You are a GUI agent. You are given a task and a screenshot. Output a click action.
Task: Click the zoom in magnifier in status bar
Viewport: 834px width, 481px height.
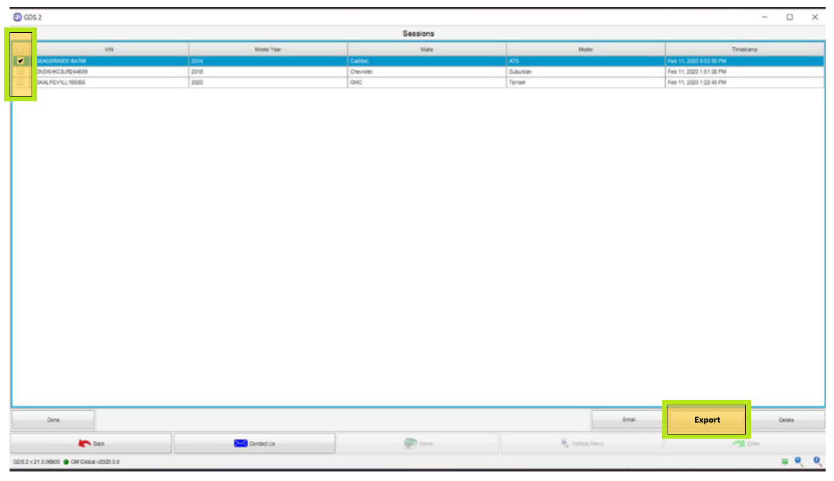tap(817, 461)
